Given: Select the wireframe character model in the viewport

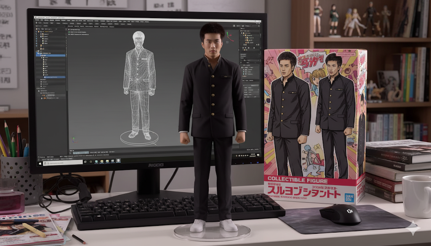Looking at the screenshot, I should tap(139, 84).
